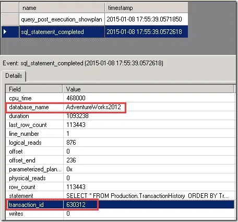This screenshot has width=238, height=222.
Task: Click the offset_end value 236
Action: pyautogui.click(x=71, y=160)
